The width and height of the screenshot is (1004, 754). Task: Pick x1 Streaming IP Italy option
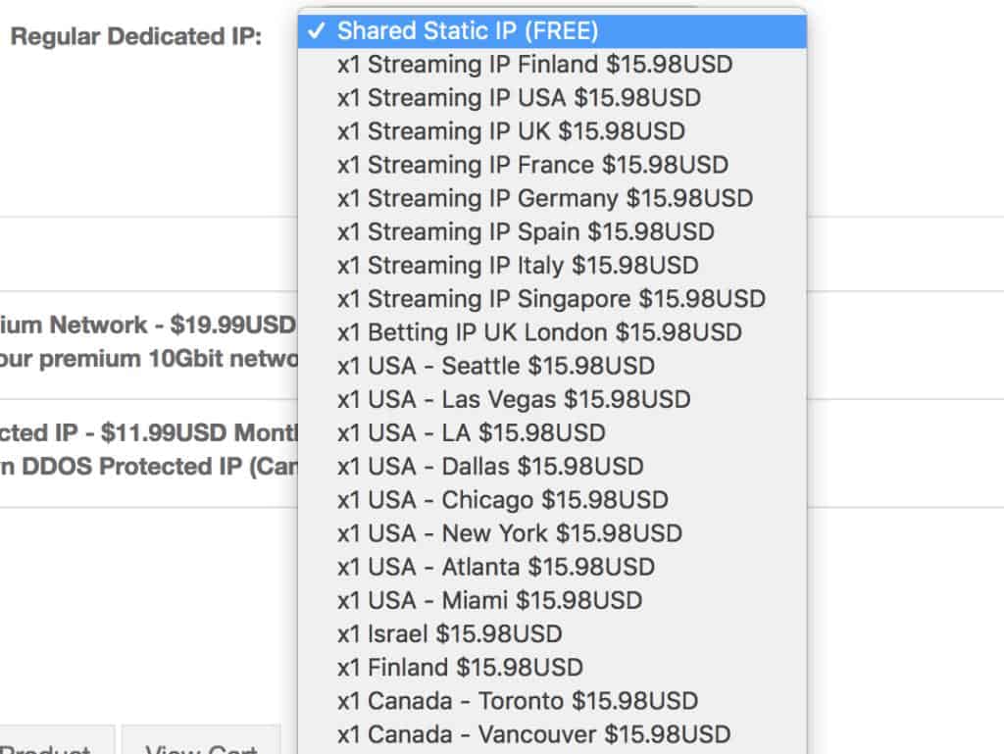coord(552,265)
